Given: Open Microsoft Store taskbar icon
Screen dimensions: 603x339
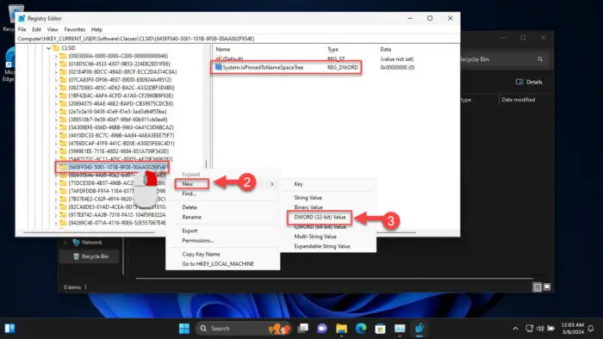Looking at the screenshot, I should (381, 329).
